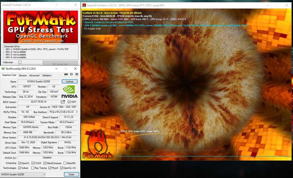This screenshot has width=293, height=178.
Task: Click the Revision A2 value
Action: 54,87
